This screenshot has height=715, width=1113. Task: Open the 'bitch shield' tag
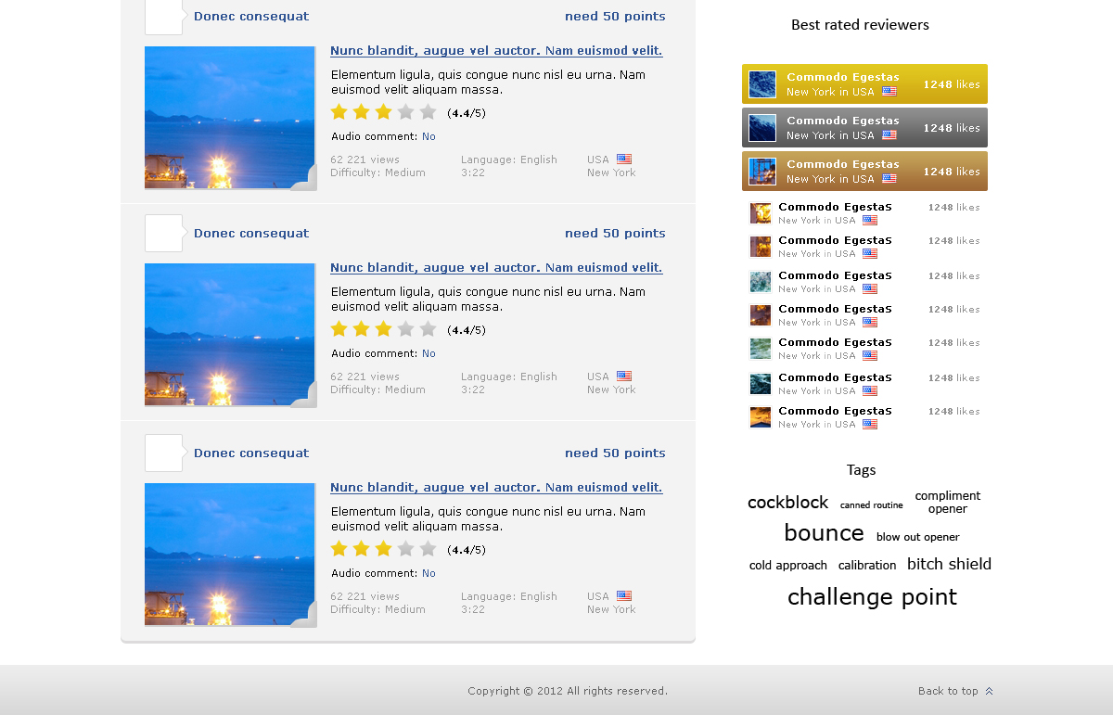(949, 564)
